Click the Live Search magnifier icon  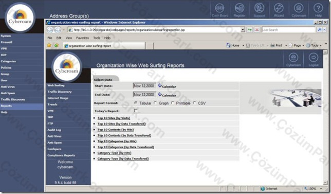[x=319, y=30]
